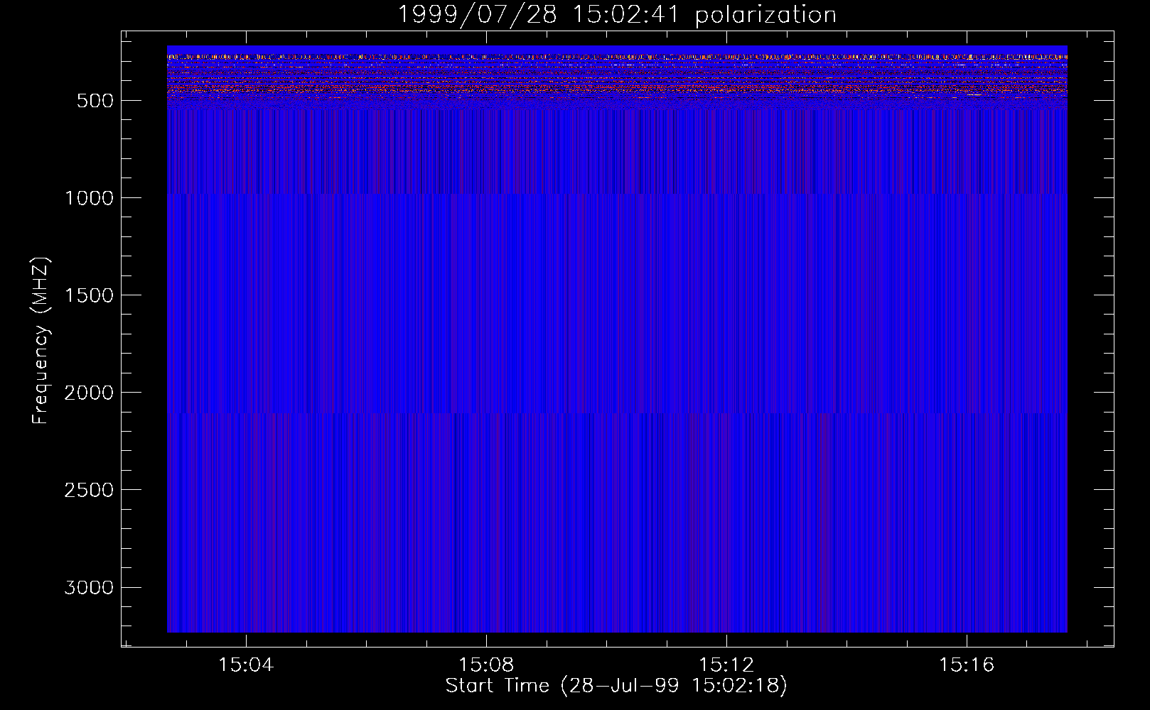This screenshot has height=710, width=1150.
Task: Select the 'Frequency (MHZ)' axis label
Action: pyautogui.click(x=41, y=341)
